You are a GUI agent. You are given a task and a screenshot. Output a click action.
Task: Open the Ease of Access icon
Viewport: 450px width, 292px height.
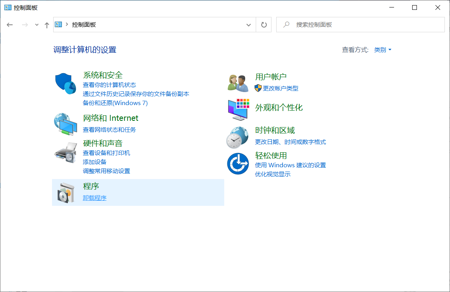coord(238,164)
